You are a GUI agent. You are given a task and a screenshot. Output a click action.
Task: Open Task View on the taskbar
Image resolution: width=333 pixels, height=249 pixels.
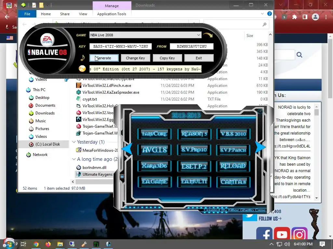tap(23, 244)
